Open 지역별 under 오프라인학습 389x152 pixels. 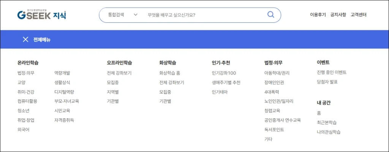(x=113, y=92)
